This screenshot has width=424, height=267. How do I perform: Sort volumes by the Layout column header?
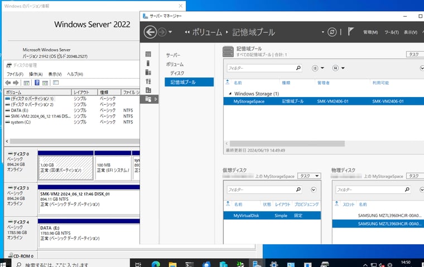tap(84, 93)
